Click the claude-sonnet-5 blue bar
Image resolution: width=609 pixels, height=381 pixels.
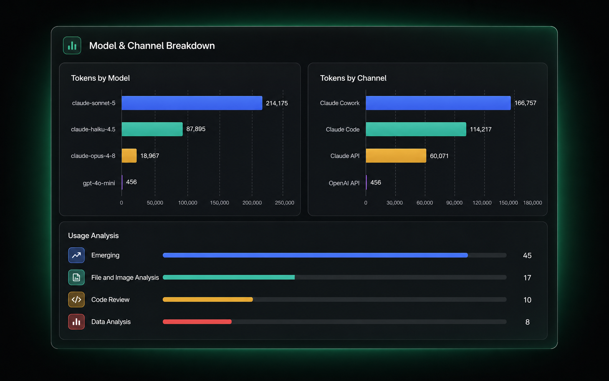(192, 103)
